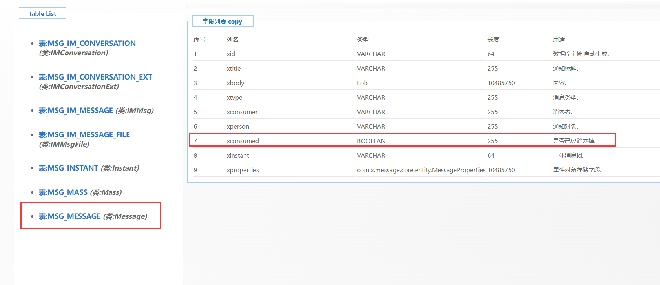Click the 列名 column header
Viewport: 660px width, 285px height.
pos(233,40)
